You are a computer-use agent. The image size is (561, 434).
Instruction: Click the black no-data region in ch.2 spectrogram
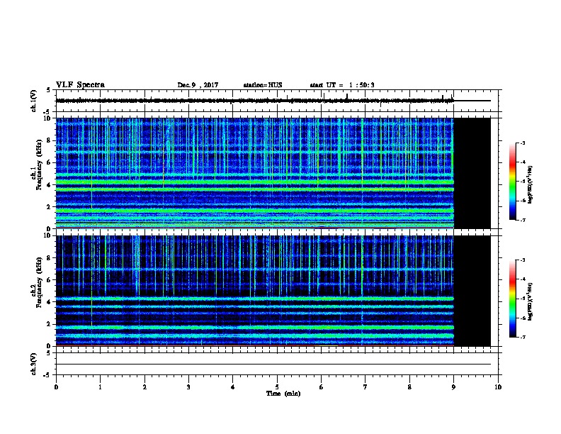pyautogui.click(x=472, y=291)
